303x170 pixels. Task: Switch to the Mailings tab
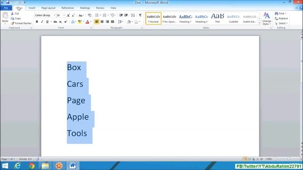[x=85, y=8]
